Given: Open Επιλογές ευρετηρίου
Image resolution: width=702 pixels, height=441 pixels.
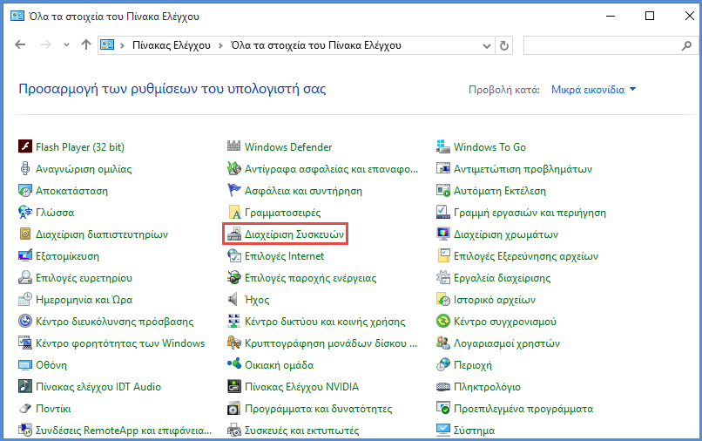Looking at the screenshot, I should click(x=84, y=278).
